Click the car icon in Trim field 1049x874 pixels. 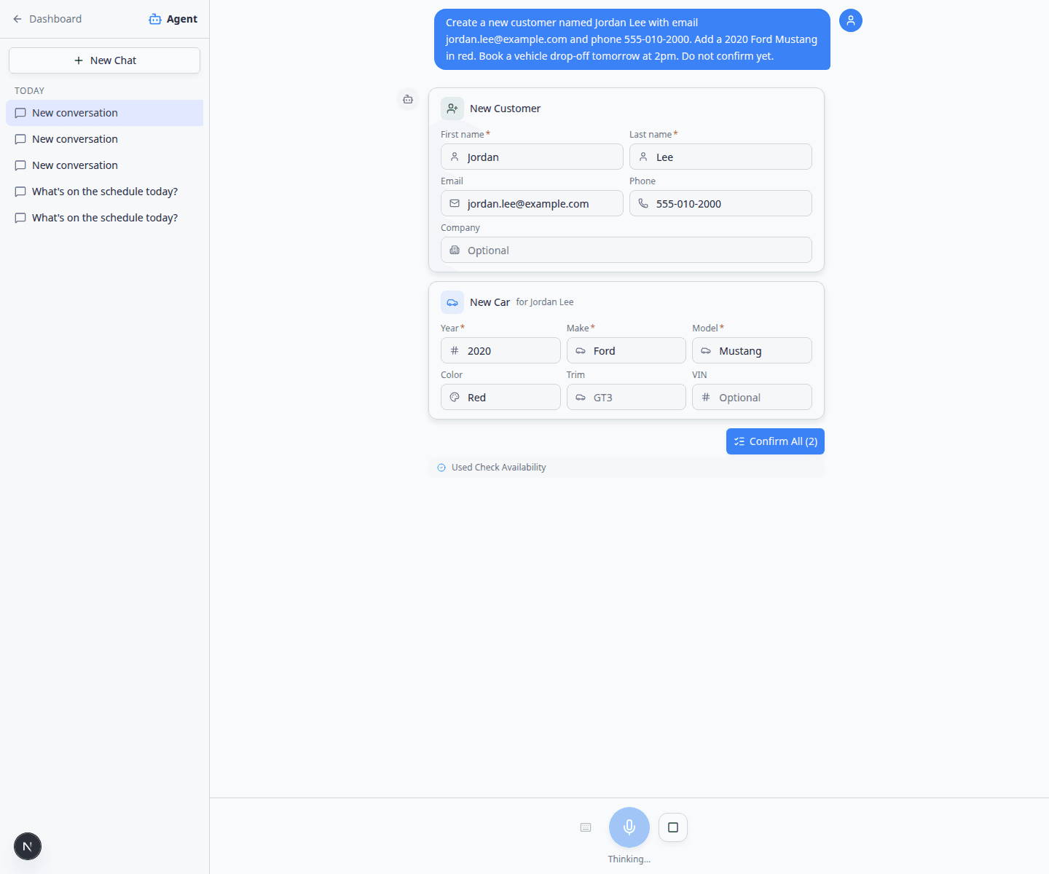[581, 397]
